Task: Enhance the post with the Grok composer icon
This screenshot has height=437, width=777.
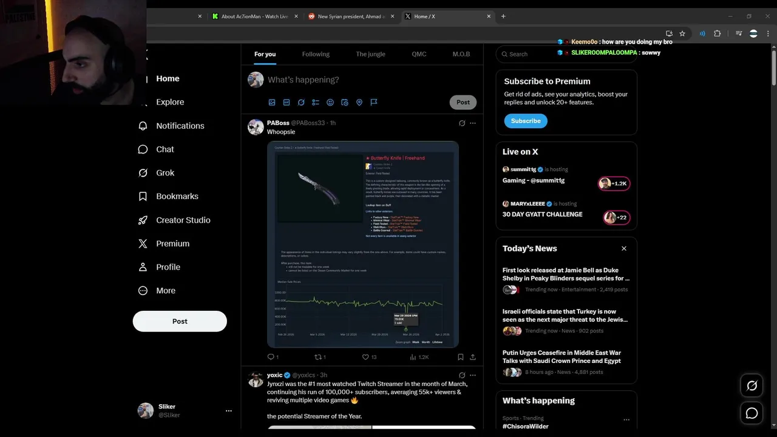Action: (x=301, y=103)
